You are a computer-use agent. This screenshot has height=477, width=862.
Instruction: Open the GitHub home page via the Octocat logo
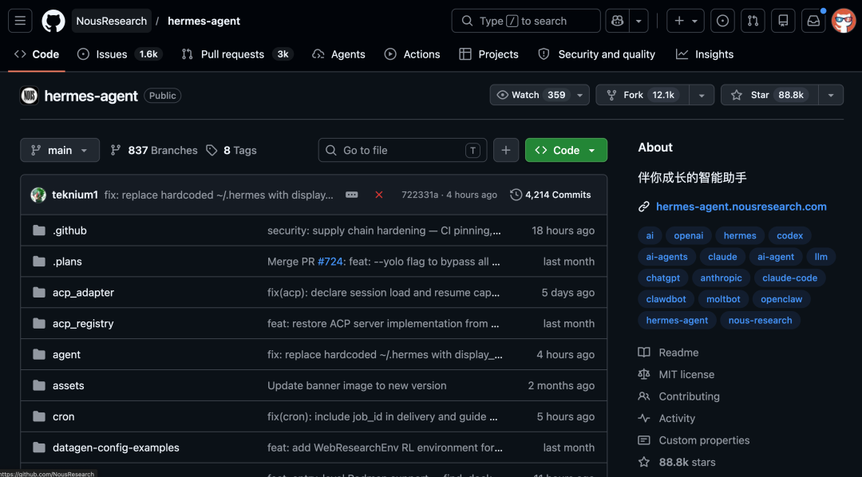53,21
